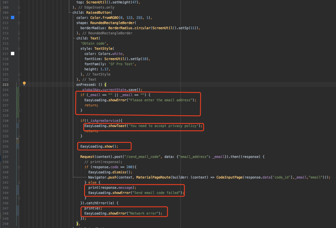Click the // RoundedRectangleBorder closing hint
This screenshot has width=336, height=228.
click(107, 33)
